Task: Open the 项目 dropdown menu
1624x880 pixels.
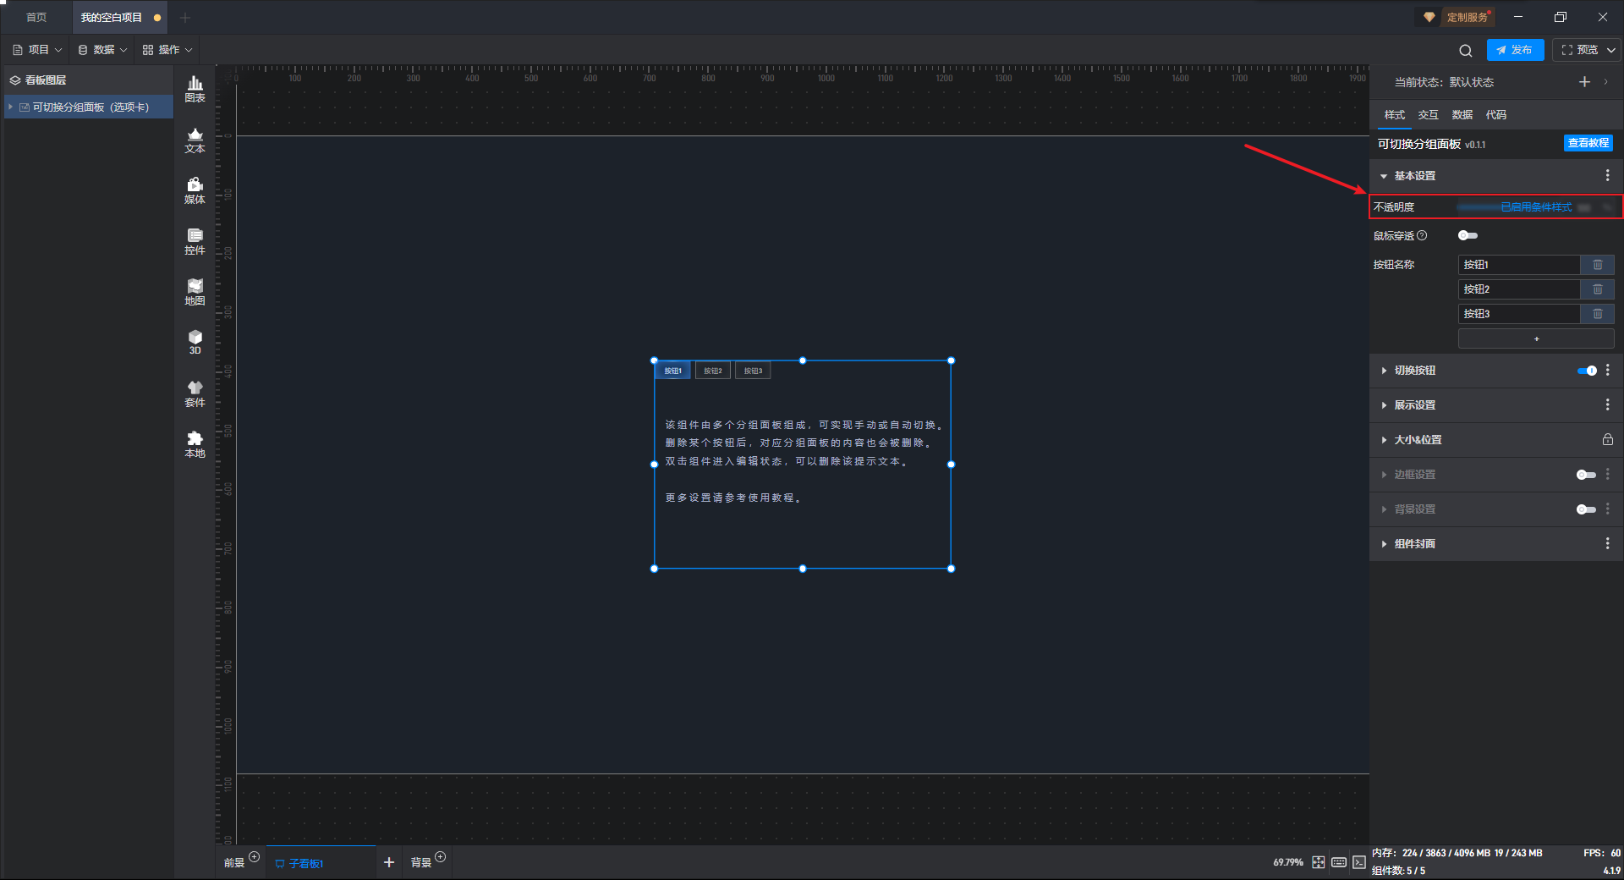Action: pyautogui.click(x=38, y=50)
